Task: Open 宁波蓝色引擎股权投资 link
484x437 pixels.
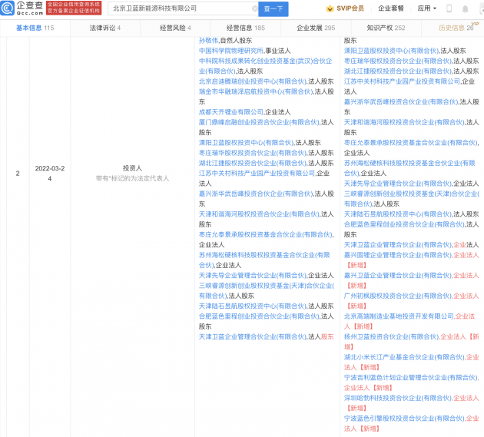Action: 404,418
